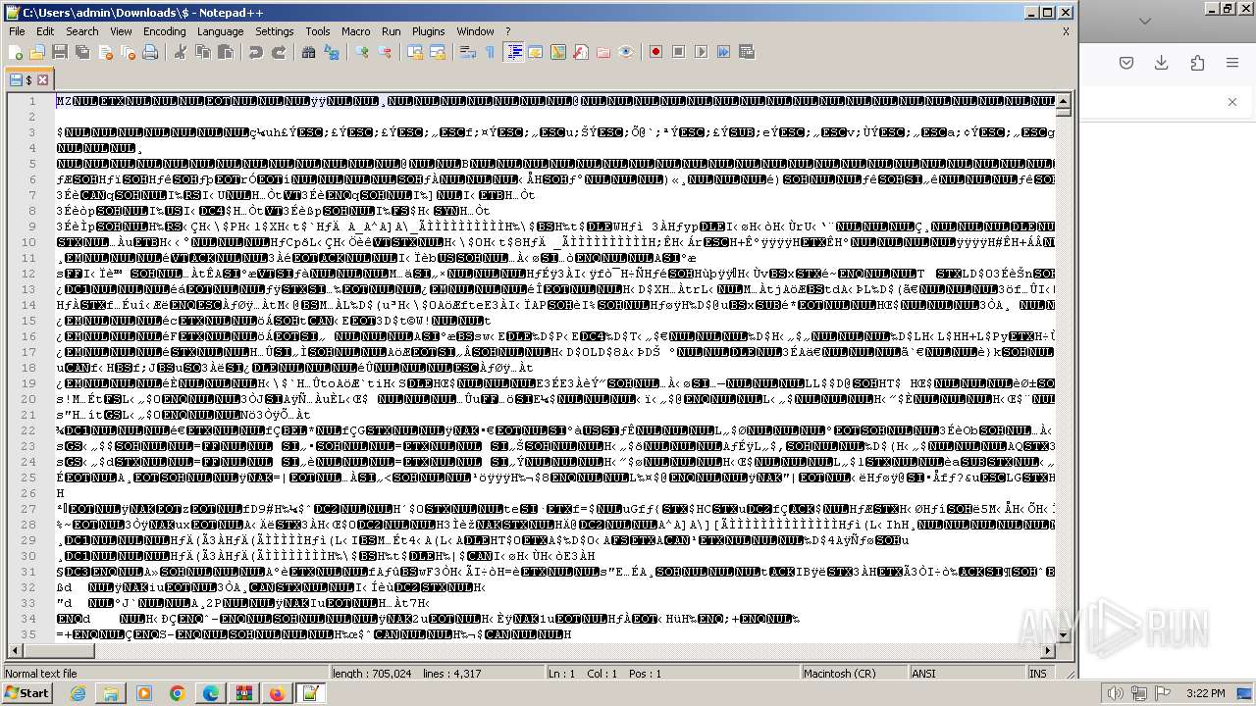This screenshot has height=706, width=1256.
Task: Open the Tools menu
Action: pos(318,31)
